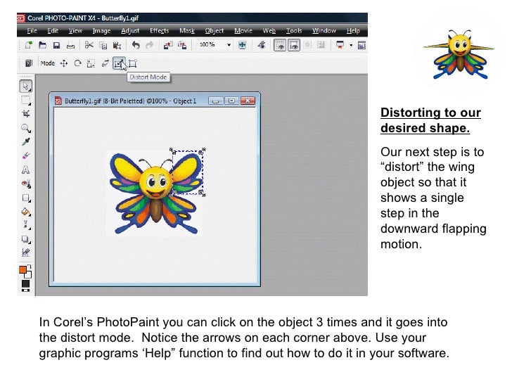512x384 pixels.
Task: Select the Paint brush tool
Action: (26, 224)
